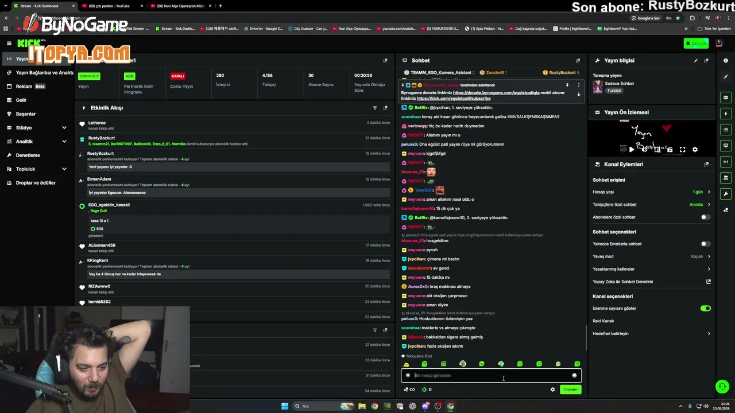Pop out the Kanal Eylemleri panel
The height and width of the screenshot is (413, 735).
tap(706, 164)
